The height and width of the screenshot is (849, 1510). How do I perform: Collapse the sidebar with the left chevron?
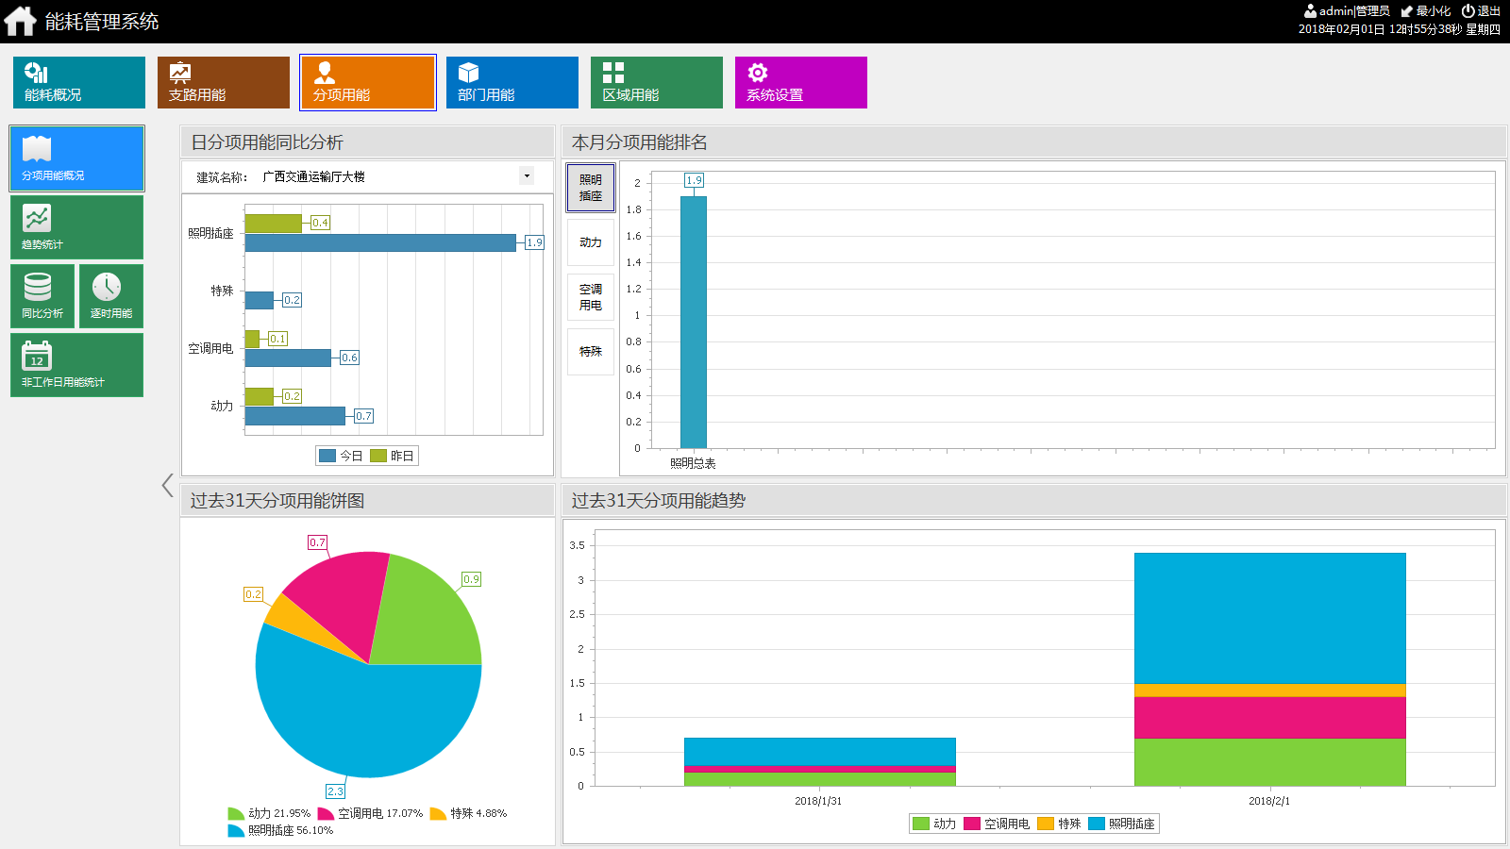(167, 485)
